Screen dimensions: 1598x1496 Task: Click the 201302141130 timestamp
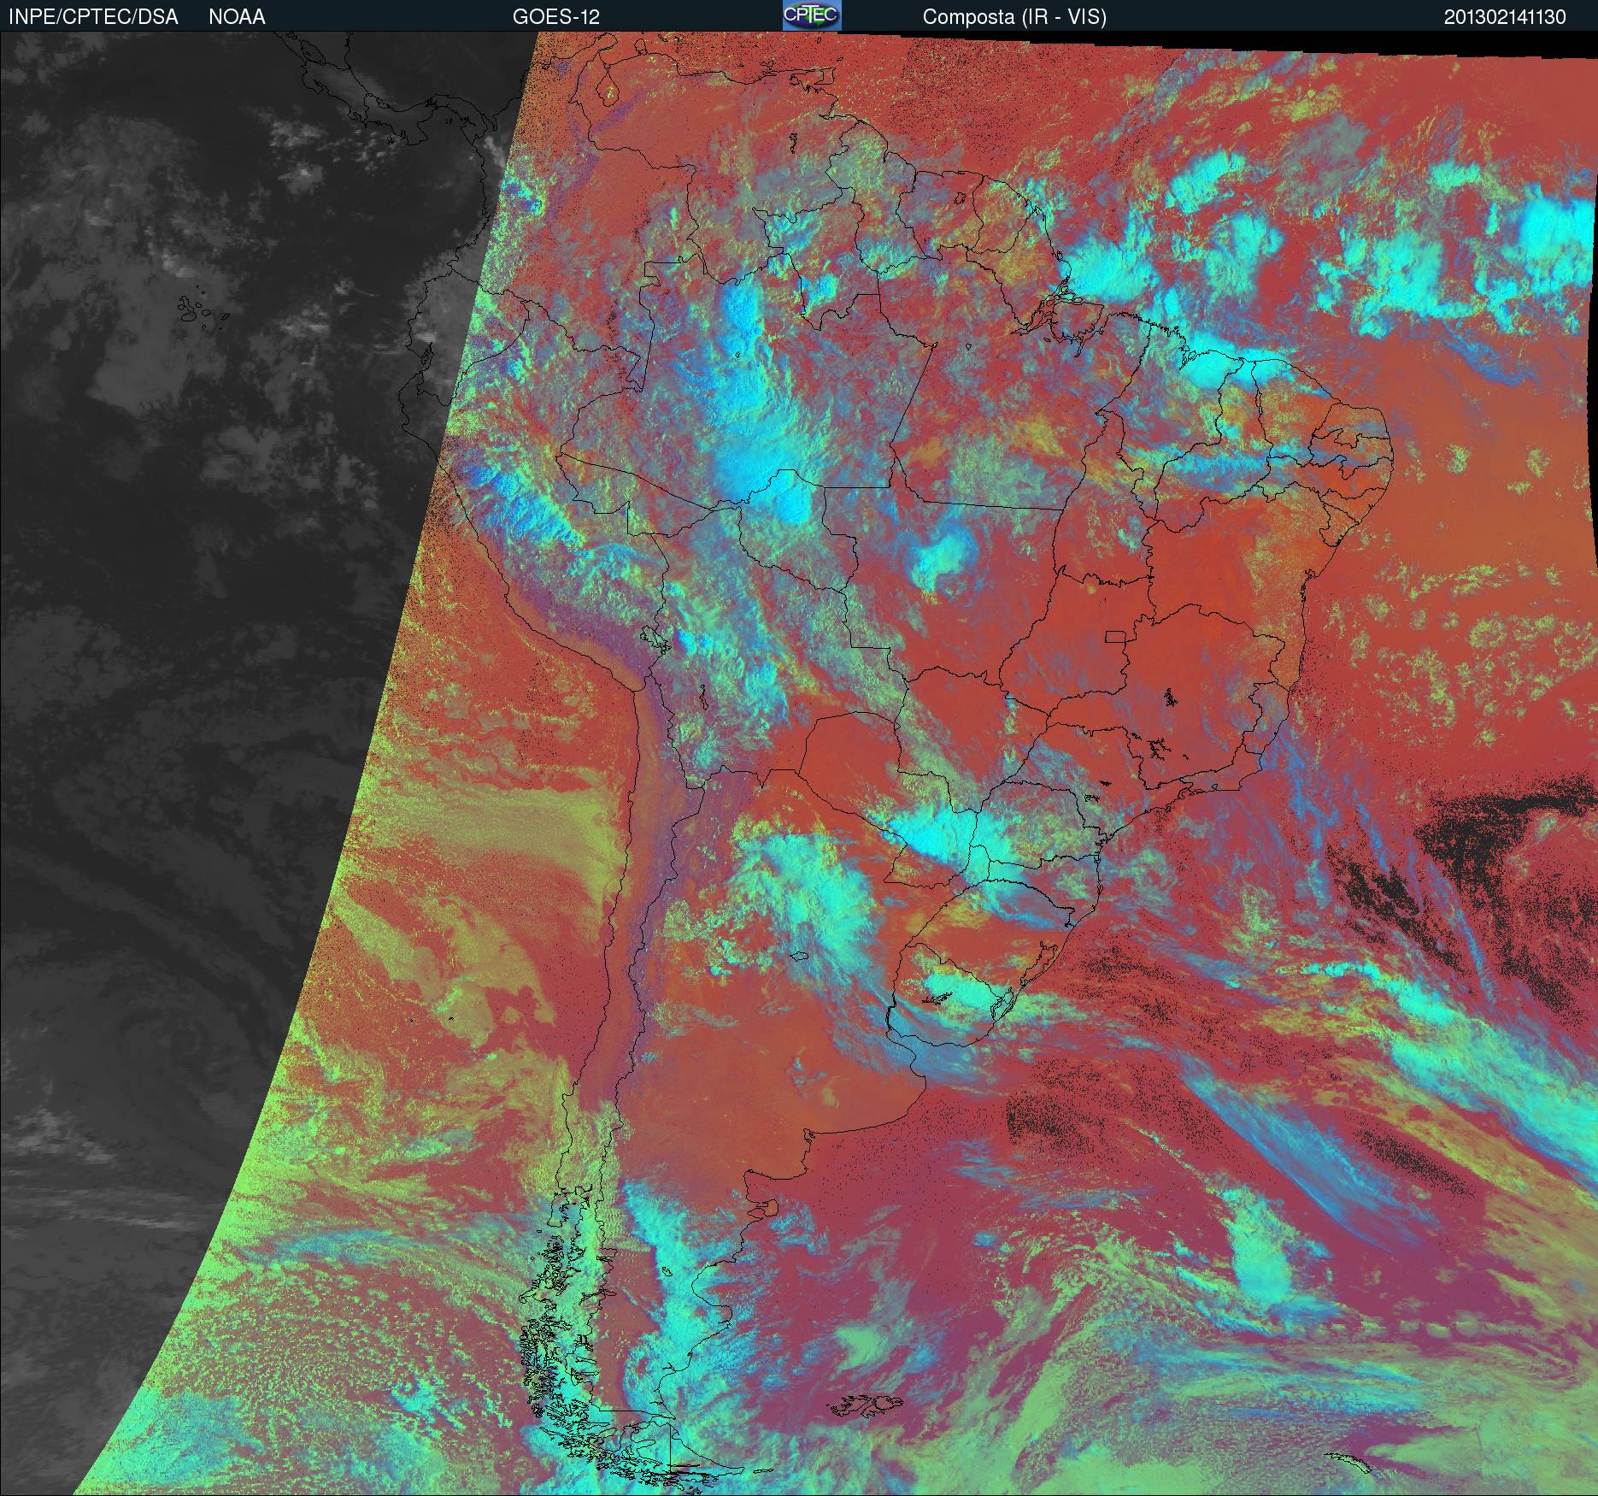(x=1504, y=17)
